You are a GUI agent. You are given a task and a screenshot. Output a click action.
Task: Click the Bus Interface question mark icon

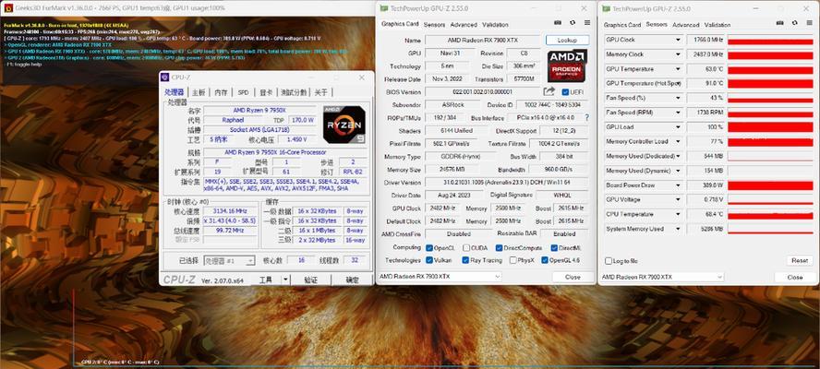pyautogui.click(x=586, y=117)
